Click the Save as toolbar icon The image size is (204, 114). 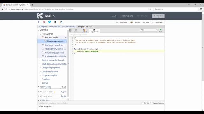(84, 31)
